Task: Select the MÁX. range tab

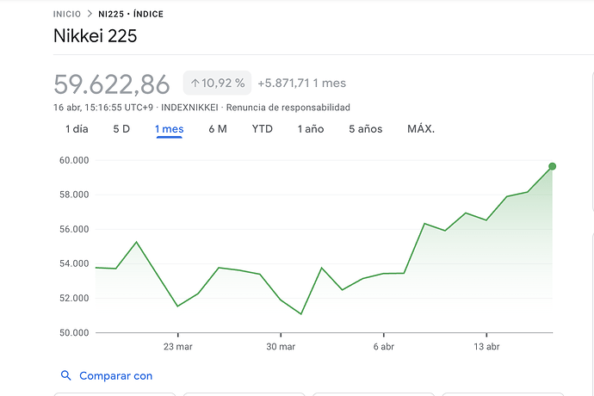Action: click(421, 129)
